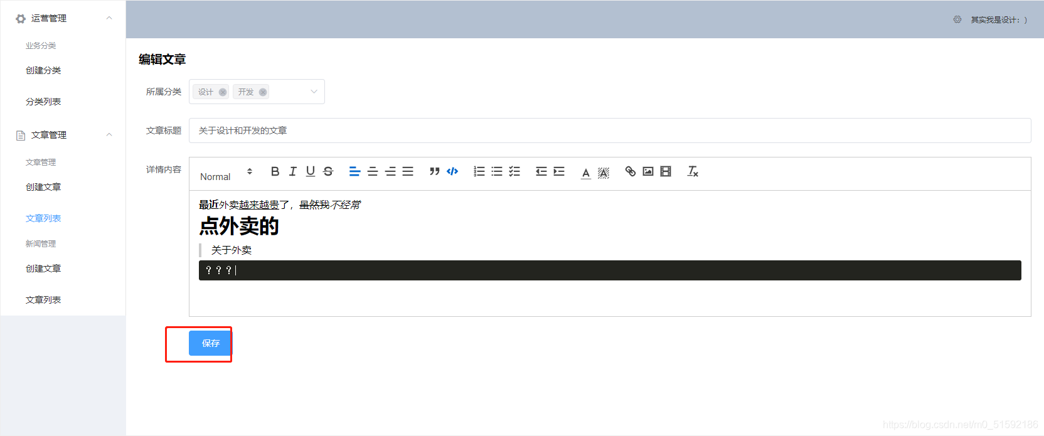Screen dimensions: 1044x436
Task: Align text center in editor
Action: point(372,171)
